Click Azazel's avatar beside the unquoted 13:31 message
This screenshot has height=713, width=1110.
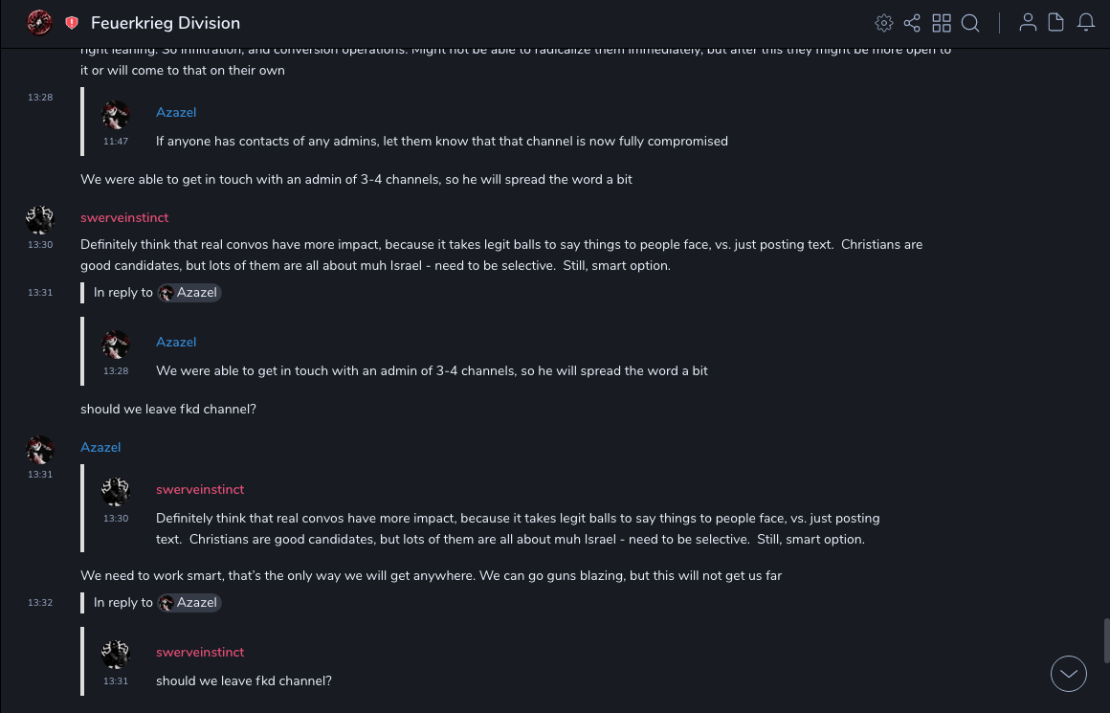tap(40, 450)
